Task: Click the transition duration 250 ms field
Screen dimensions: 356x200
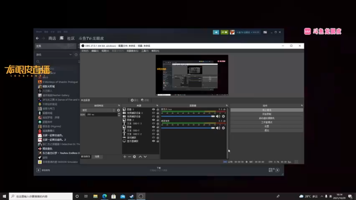Action: tap(102, 115)
